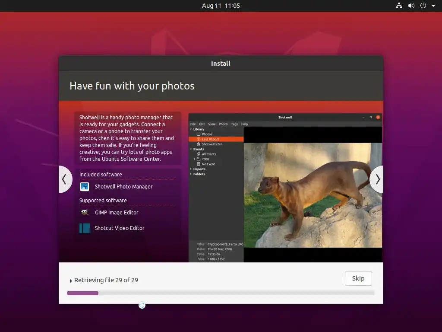Click the Supported software heading

pyautogui.click(x=103, y=201)
